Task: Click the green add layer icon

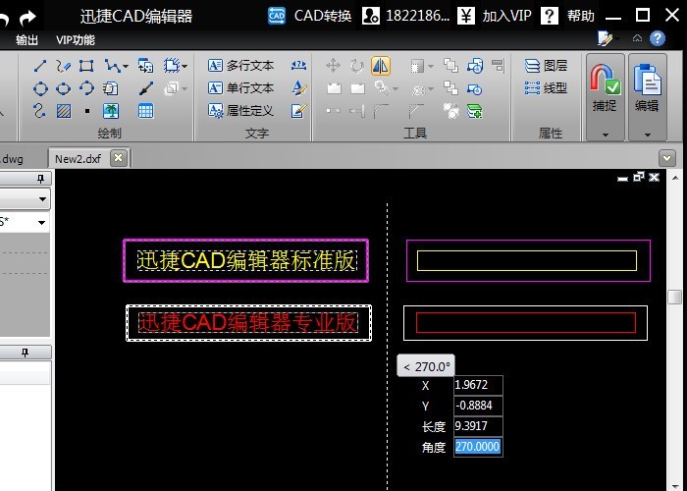Action: click(x=474, y=111)
